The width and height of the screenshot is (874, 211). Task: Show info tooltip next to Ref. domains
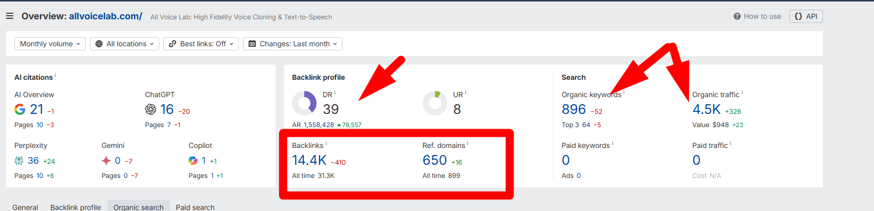coord(468,143)
